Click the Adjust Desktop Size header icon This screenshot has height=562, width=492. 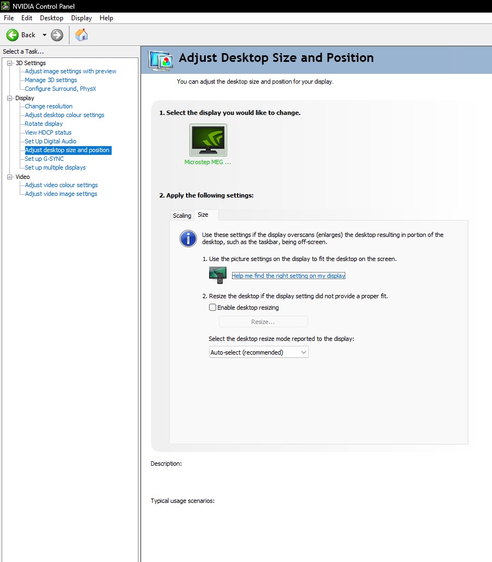pos(161,60)
